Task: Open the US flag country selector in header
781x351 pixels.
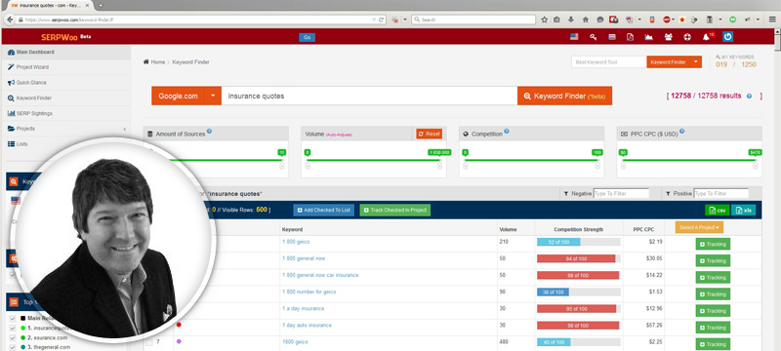Action: [574, 37]
